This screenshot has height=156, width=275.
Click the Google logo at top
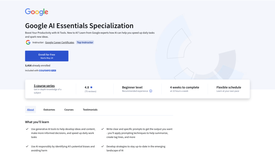coord(37,12)
